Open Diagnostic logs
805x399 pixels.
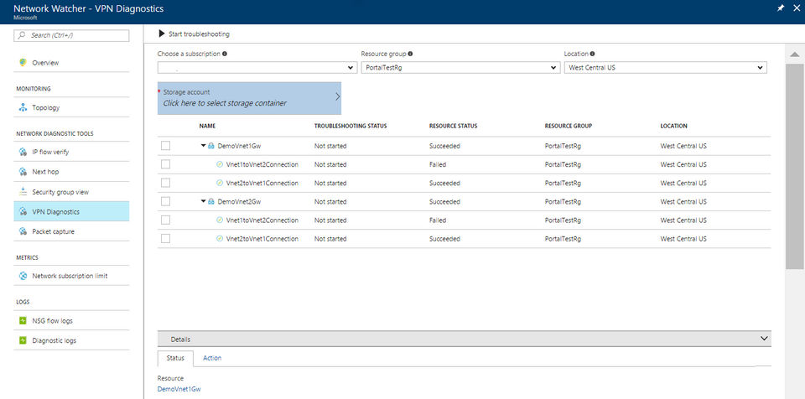[x=71, y=340]
